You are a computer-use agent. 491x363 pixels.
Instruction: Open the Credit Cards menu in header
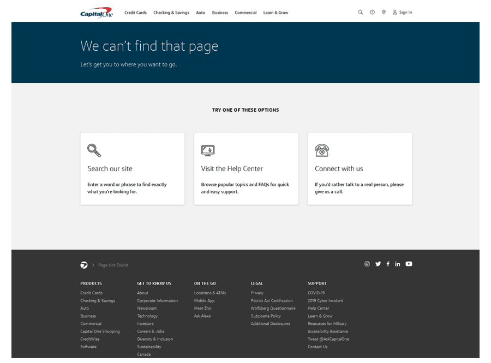136,13
